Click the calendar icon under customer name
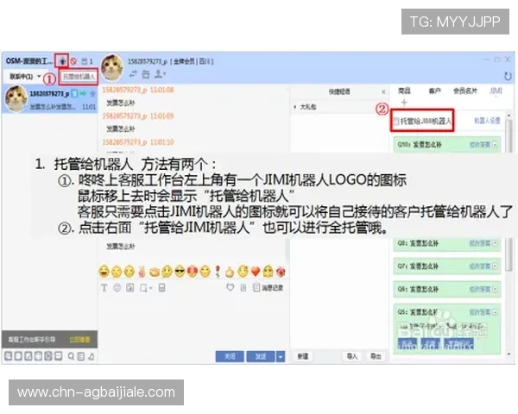This screenshot has width=518, height=414. coord(146,74)
